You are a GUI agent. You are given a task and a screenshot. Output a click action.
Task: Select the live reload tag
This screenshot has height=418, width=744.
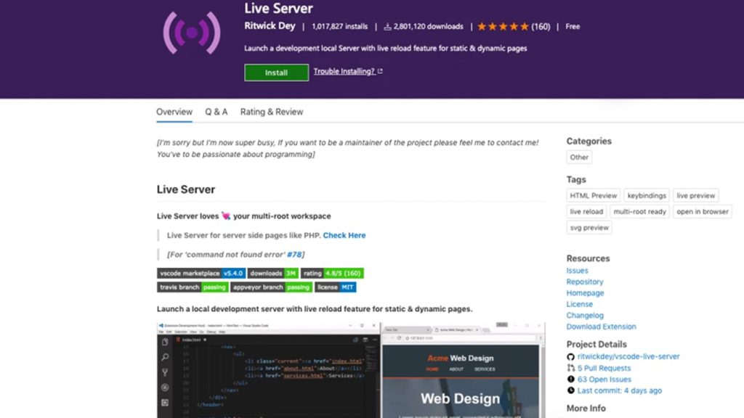[x=586, y=211]
